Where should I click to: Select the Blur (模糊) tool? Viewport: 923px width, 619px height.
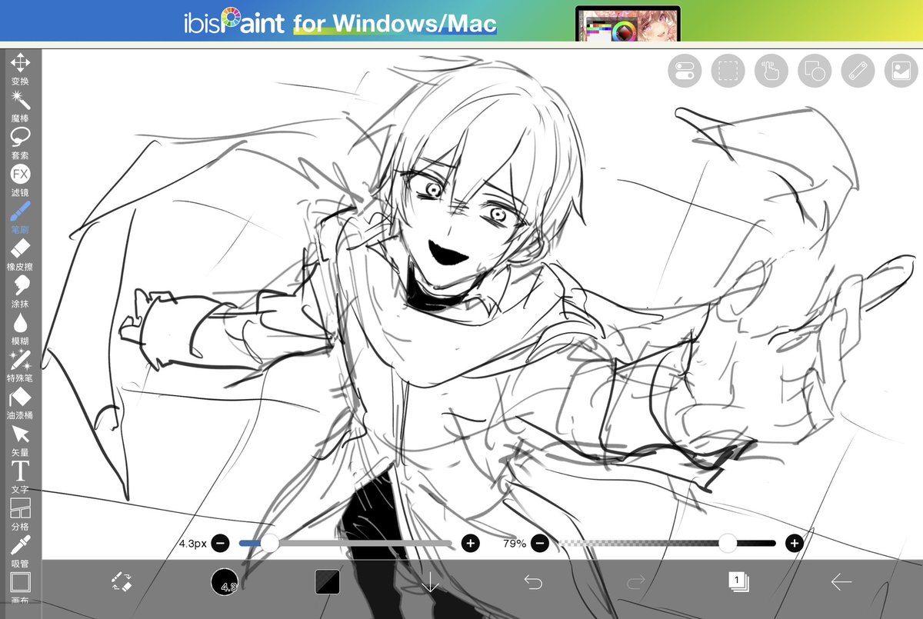coord(20,328)
